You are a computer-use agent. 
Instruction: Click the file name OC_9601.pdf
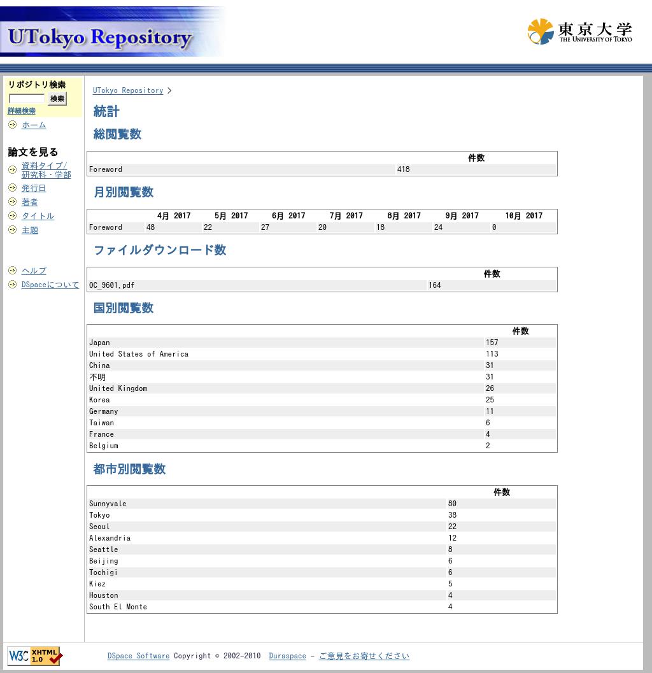[x=111, y=285]
